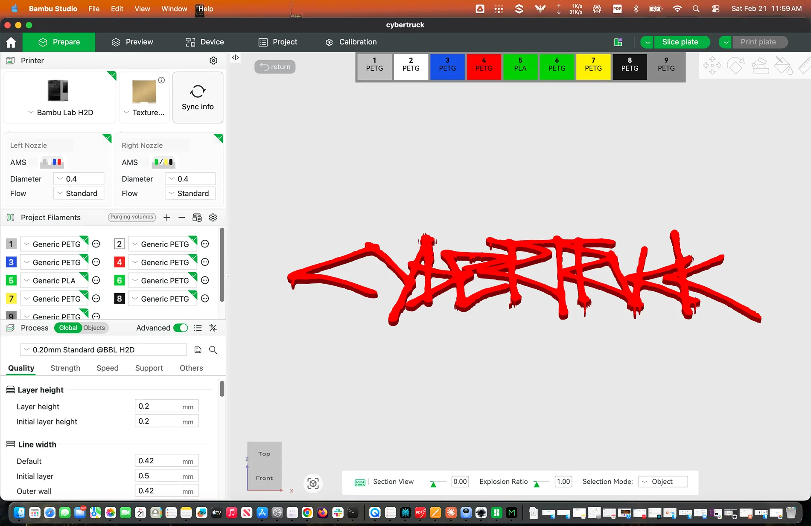Image resolution: width=811 pixels, height=526 pixels.
Task: Open the Project tab
Action: (278, 42)
